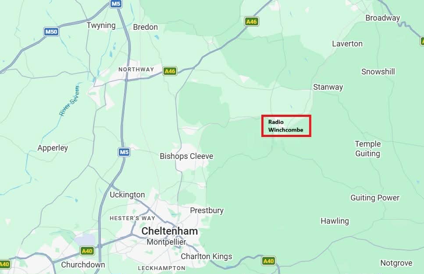
Task: Select the A46 road badge near Northway
Action: tap(170, 71)
